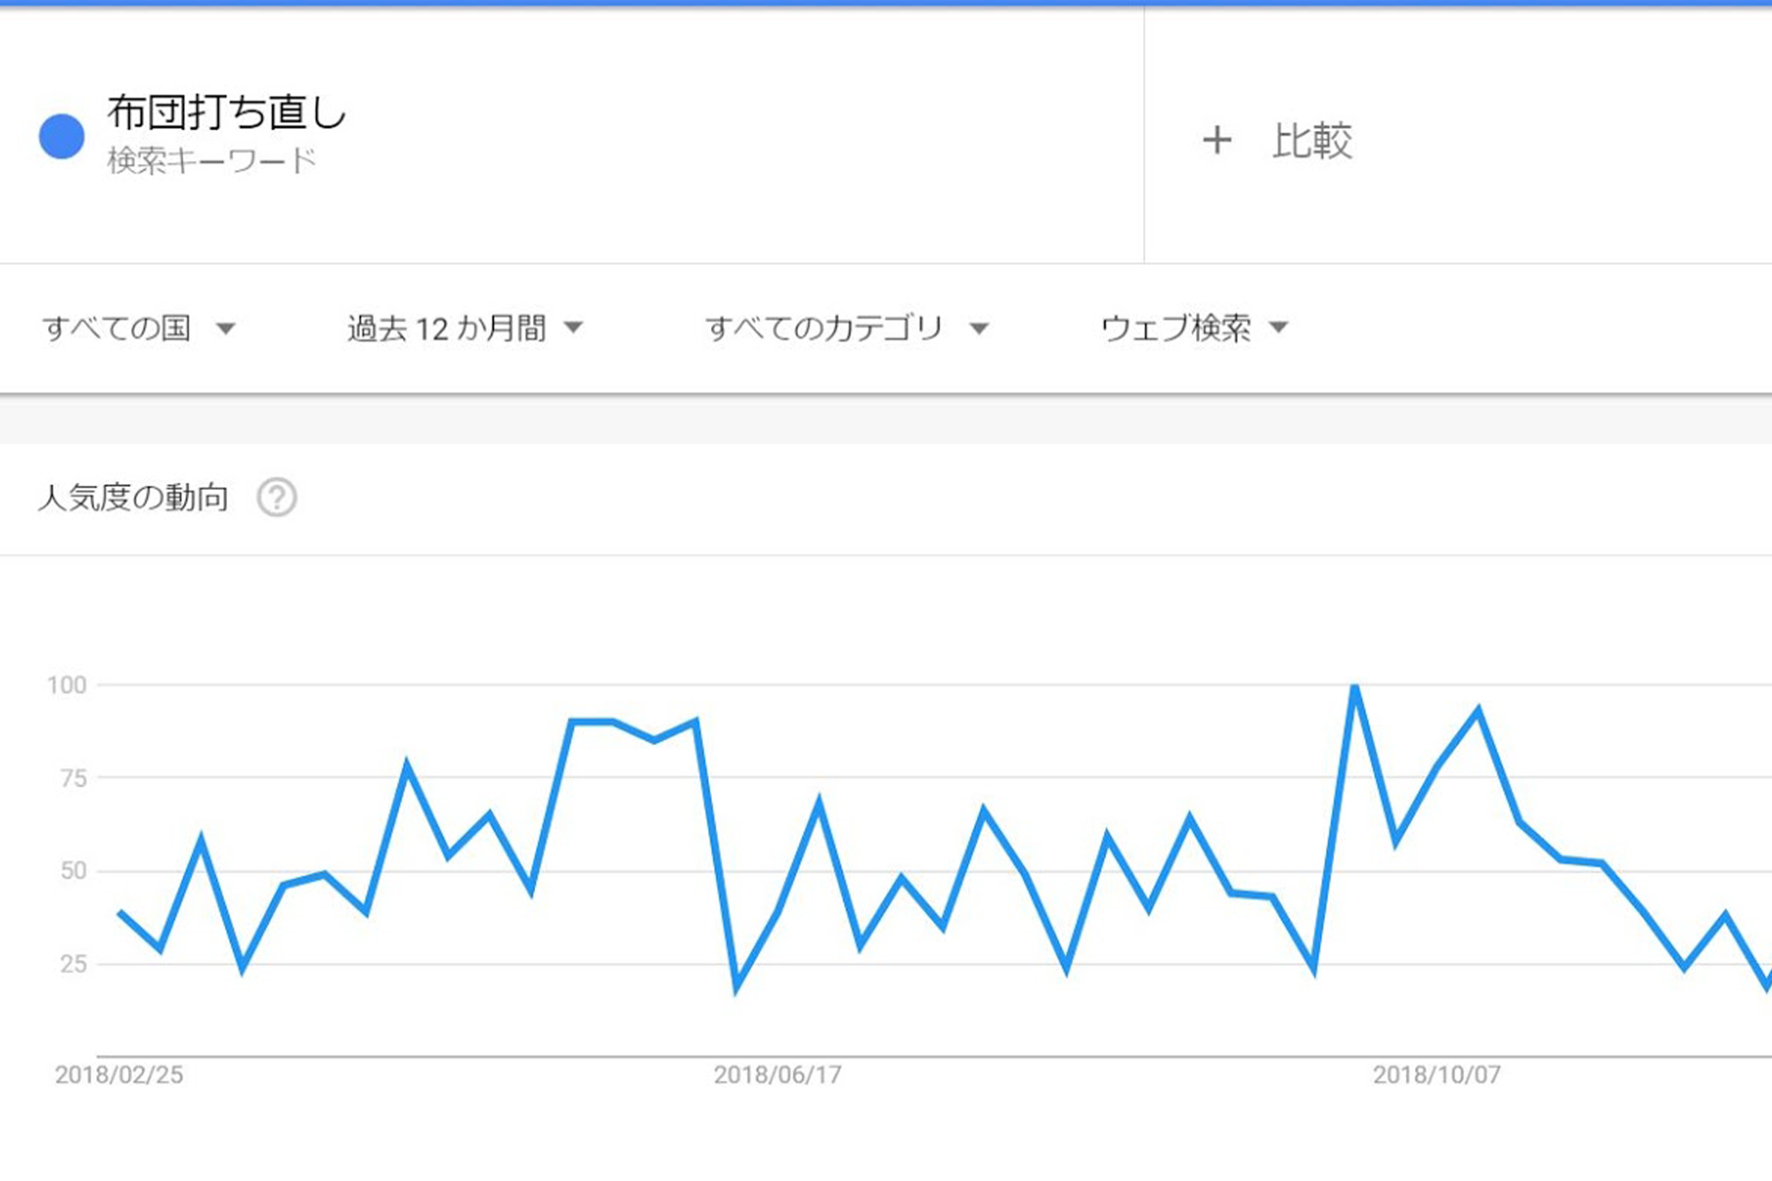Image resolution: width=1772 pixels, height=1181 pixels.
Task: Click the 2018/10/07 date axis label
Action: [1437, 1075]
